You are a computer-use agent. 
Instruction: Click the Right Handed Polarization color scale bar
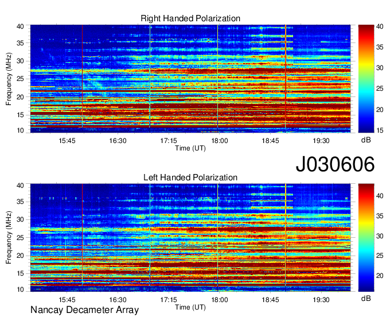[366, 79]
